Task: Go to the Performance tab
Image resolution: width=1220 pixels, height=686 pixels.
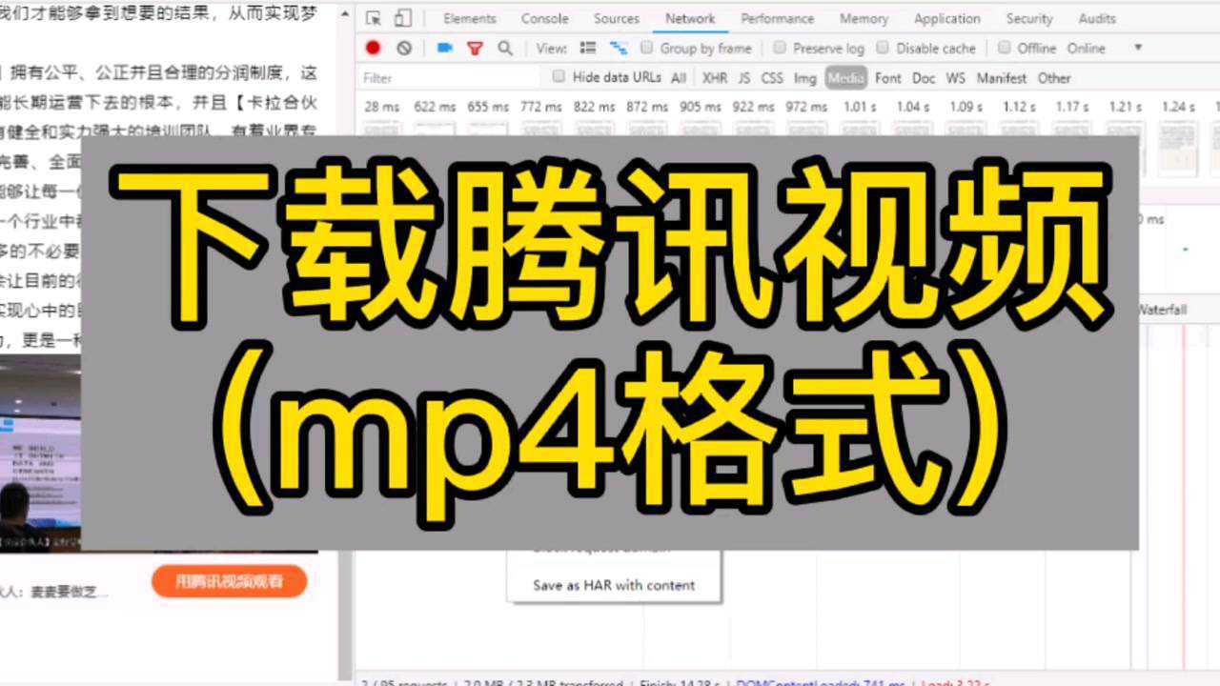Action: [x=779, y=18]
